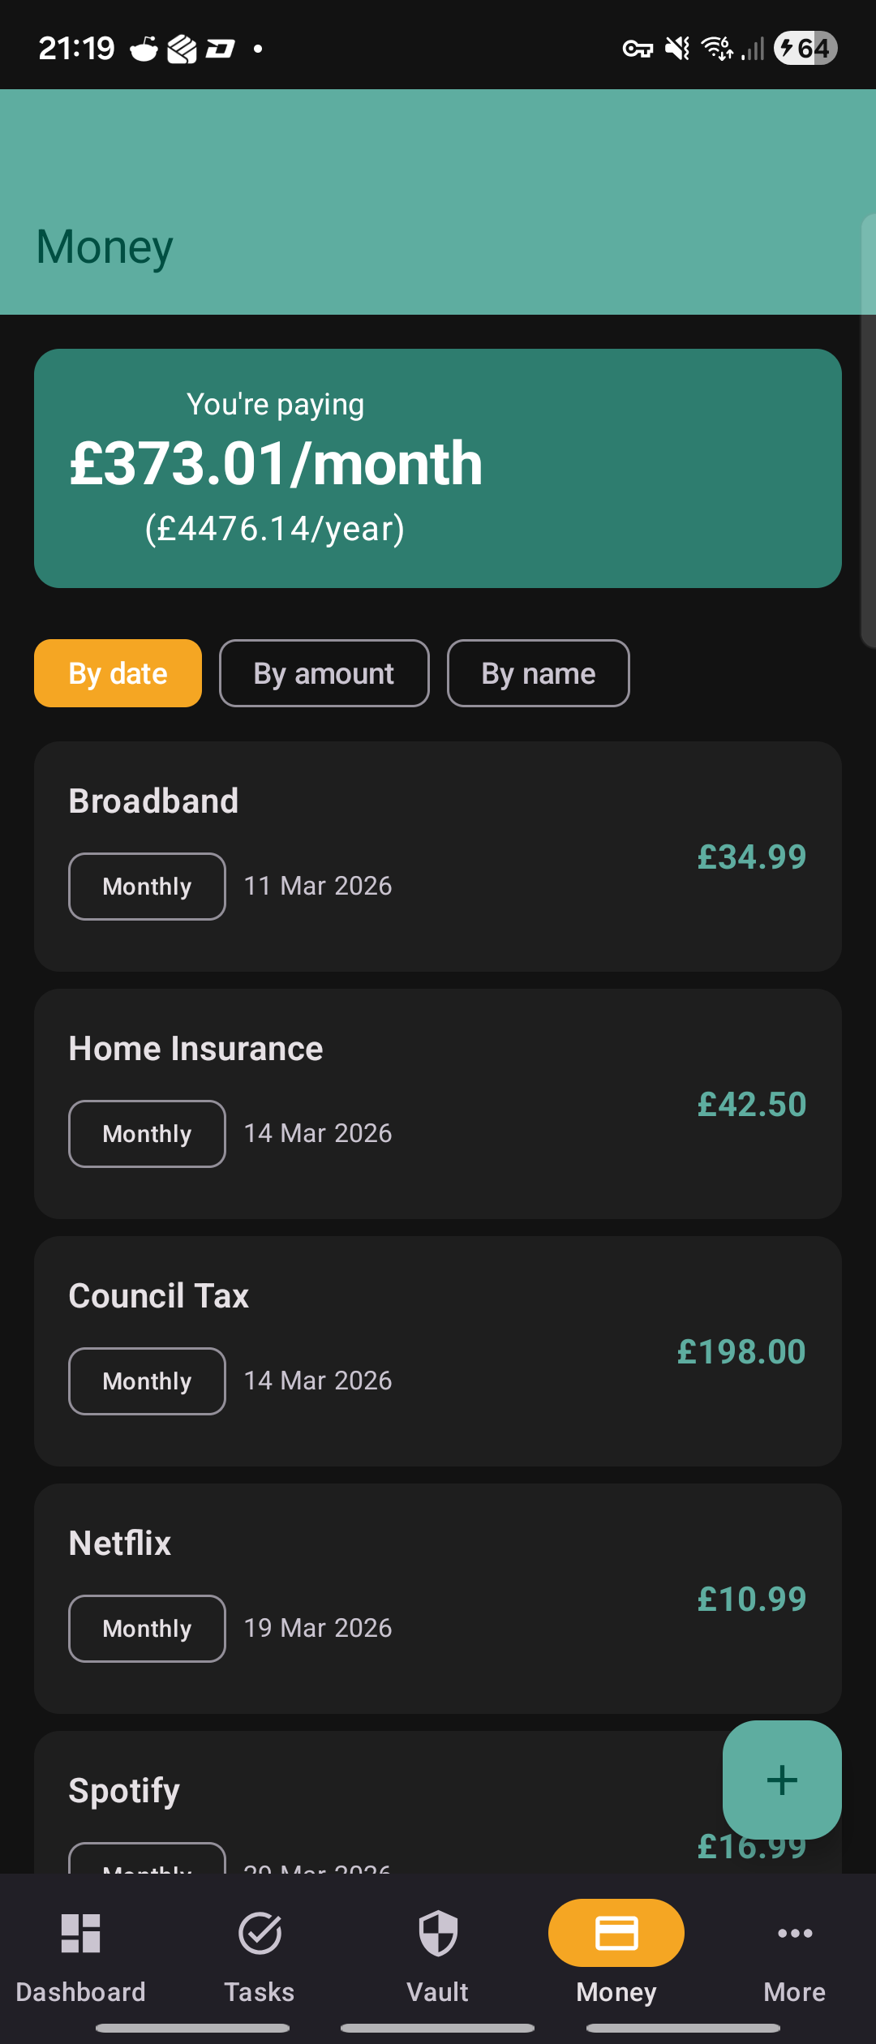Viewport: 876px width, 2044px height.
Task: Tap the Monthly badge on Broadband
Action: tap(146, 886)
